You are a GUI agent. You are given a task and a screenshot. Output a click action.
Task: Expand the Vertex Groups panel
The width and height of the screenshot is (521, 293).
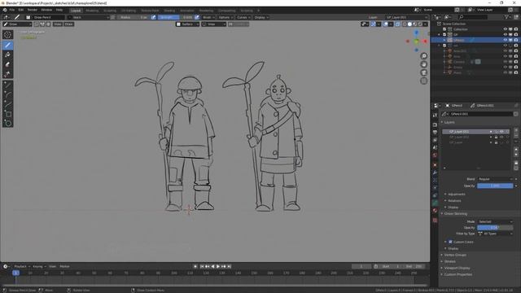tap(454, 255)
